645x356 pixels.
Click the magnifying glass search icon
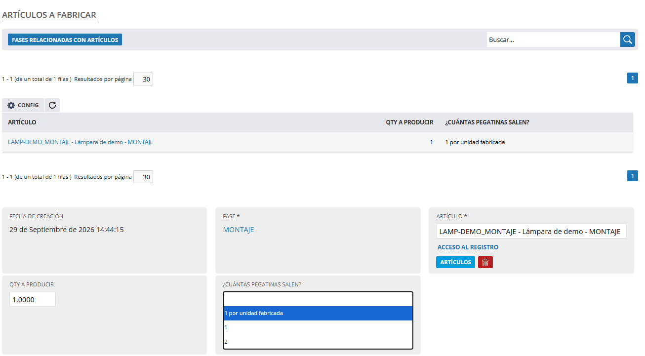(628, 40)
